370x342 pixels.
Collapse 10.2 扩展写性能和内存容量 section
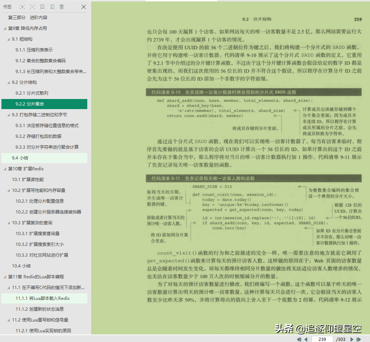[9, 190]
